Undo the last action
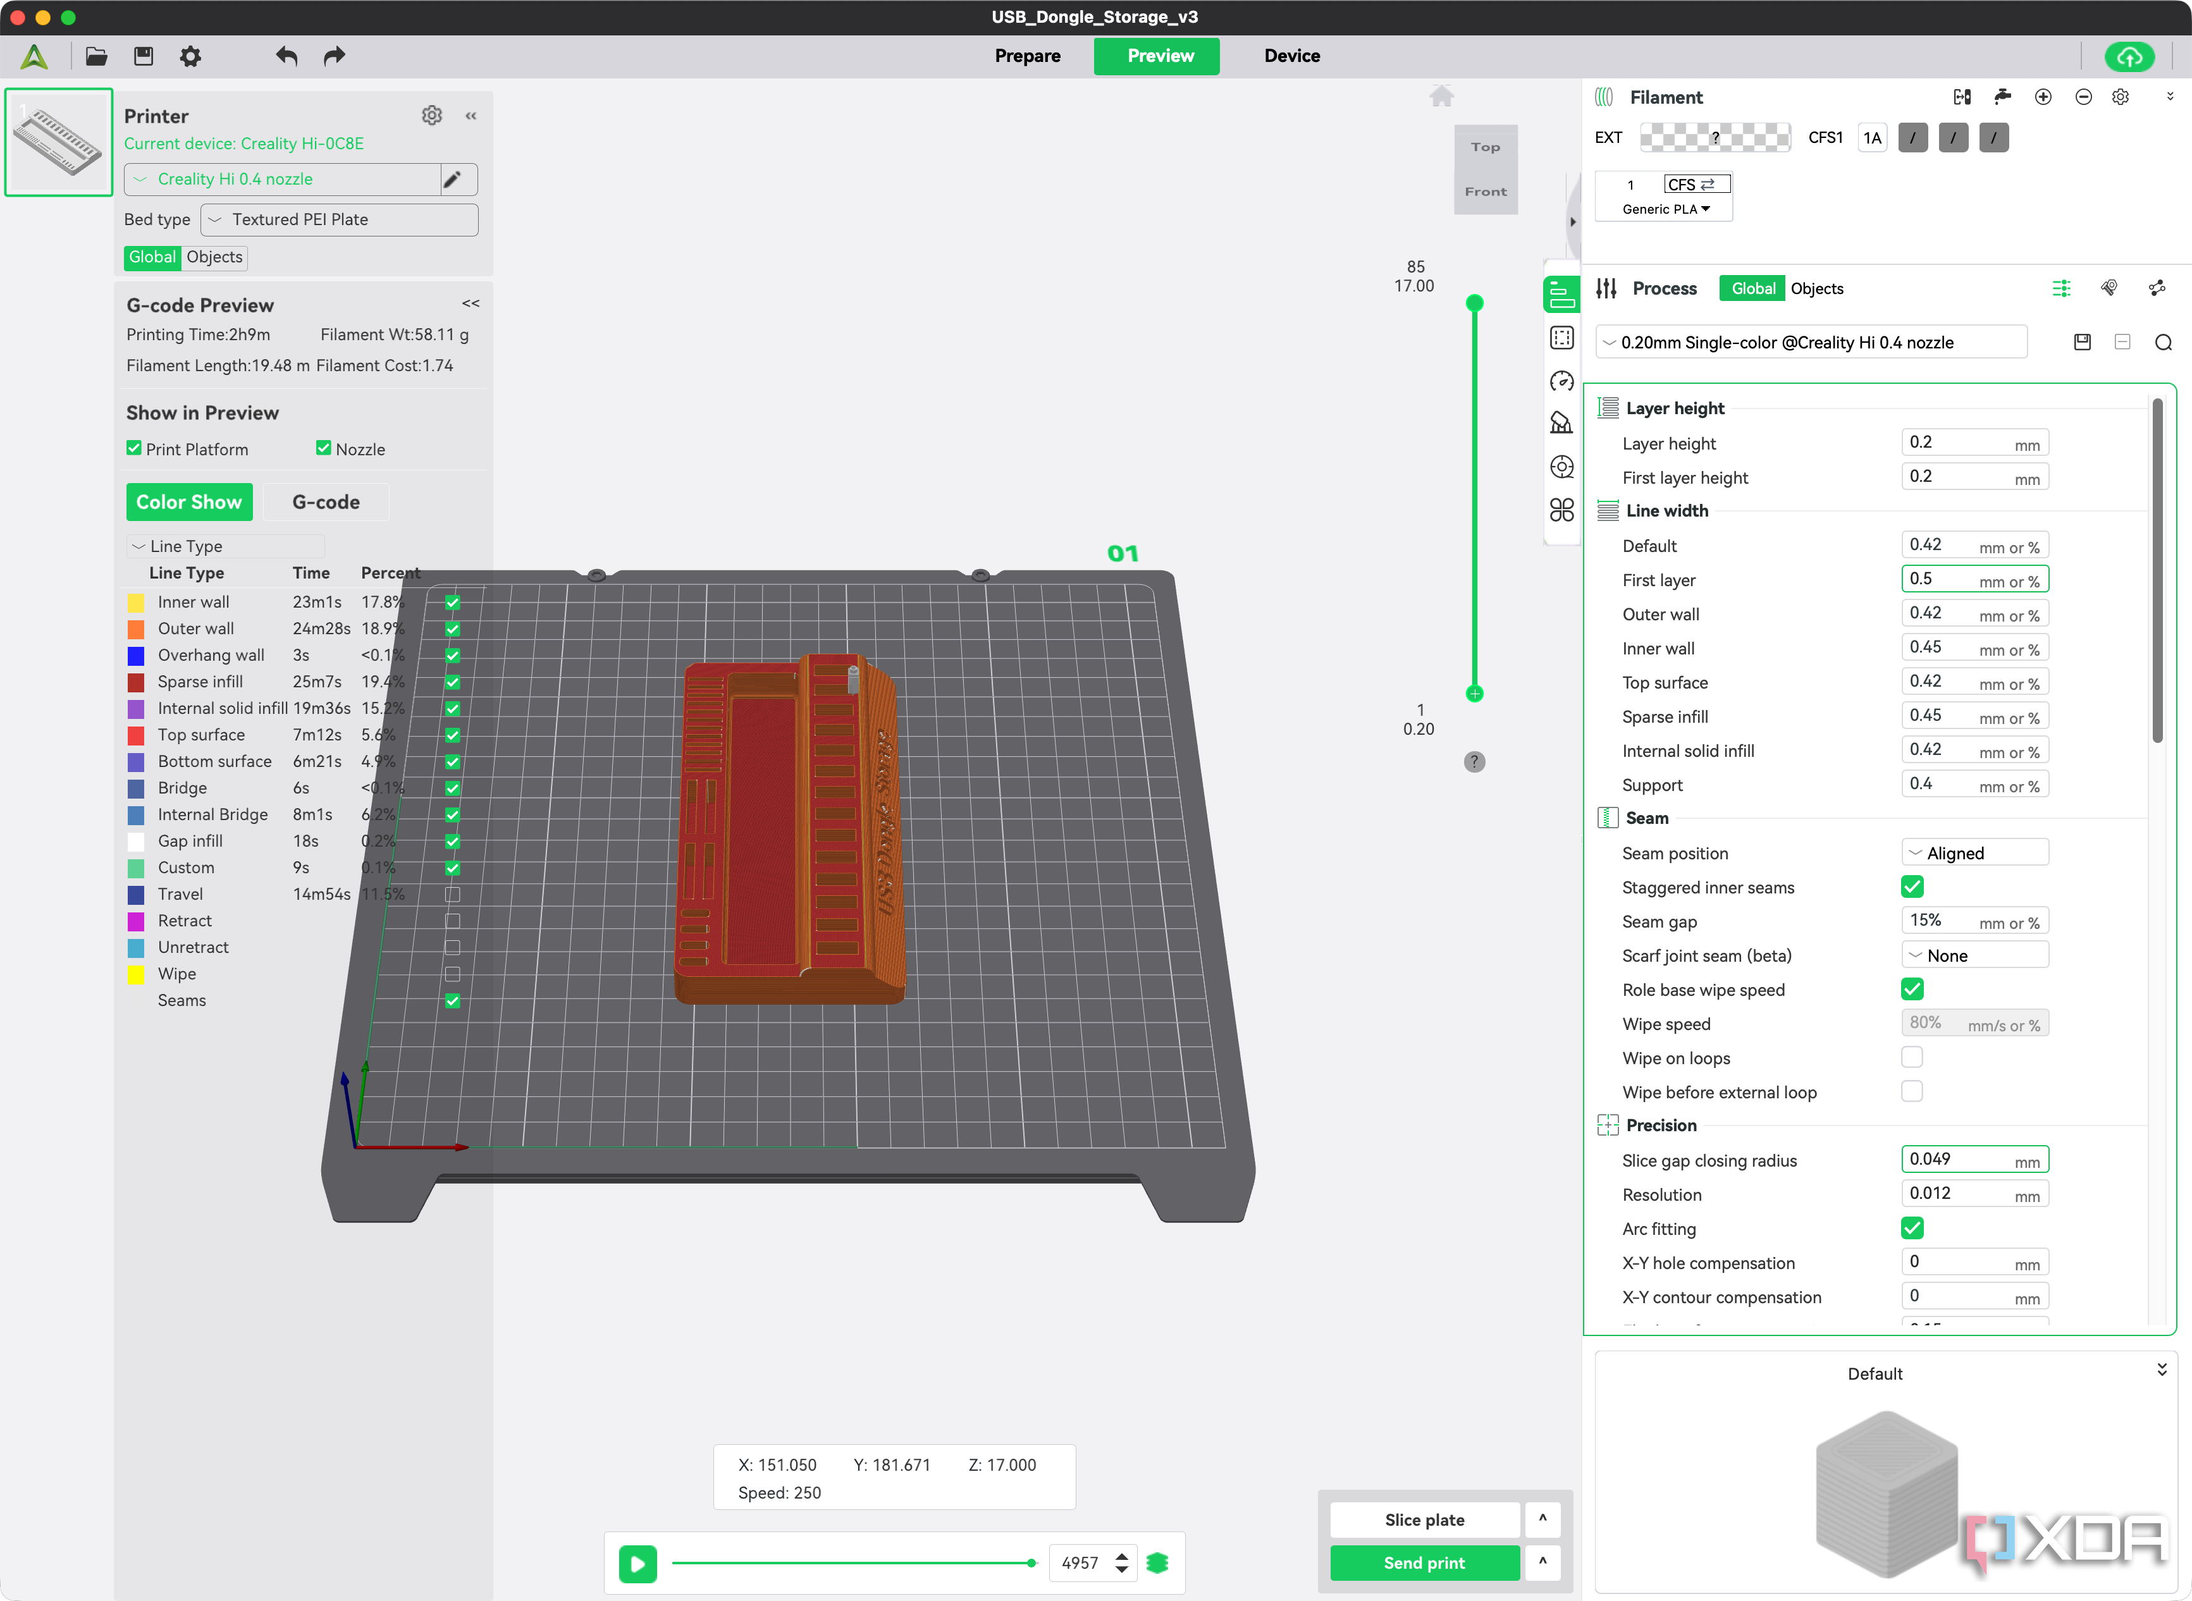The image size is (2192, 1601). pos(286,56)
